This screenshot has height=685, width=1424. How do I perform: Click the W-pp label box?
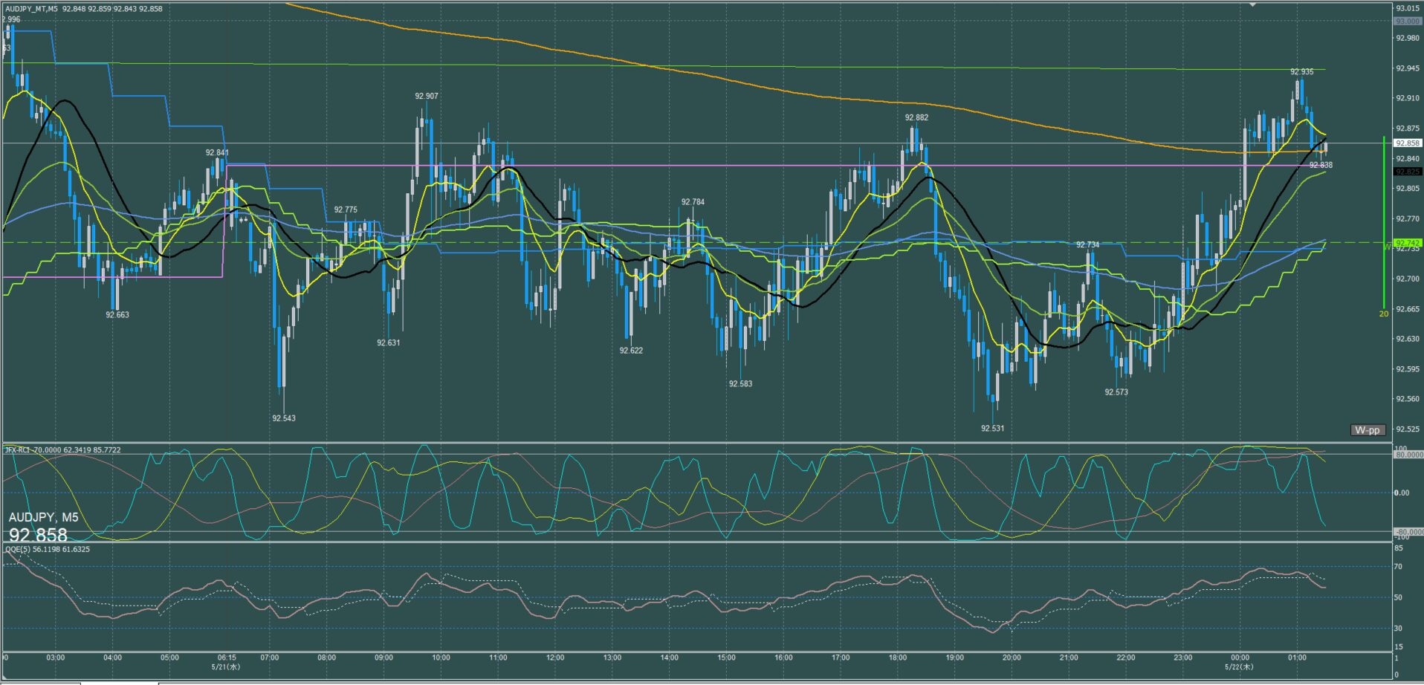[1367, 430]
